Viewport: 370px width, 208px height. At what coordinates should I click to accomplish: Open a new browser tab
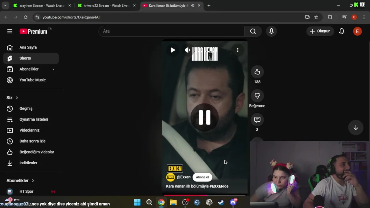pos(209,5)
